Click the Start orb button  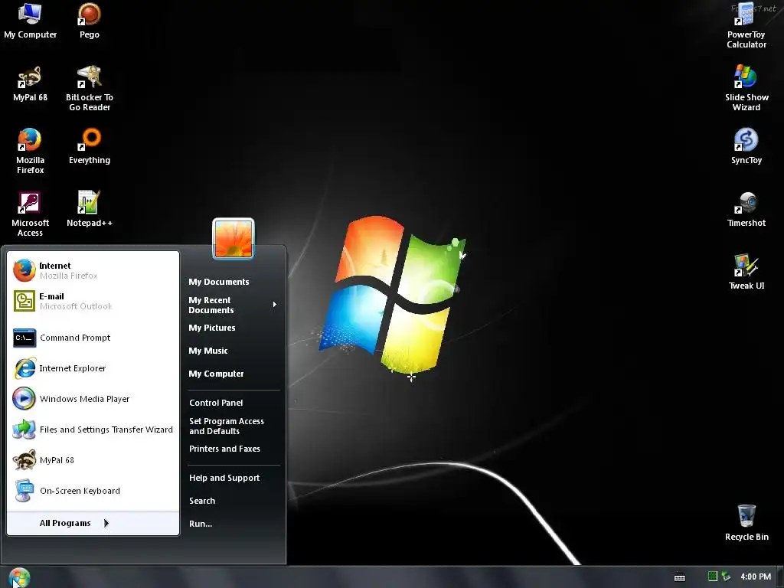point(19,577)
